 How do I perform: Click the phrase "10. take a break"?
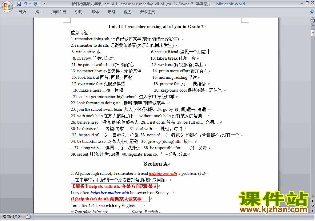tap(164, 58)
